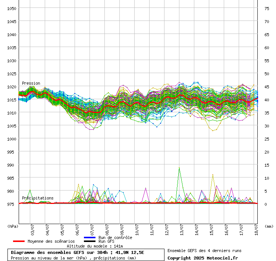Click the yellow pressure minimum near 15/07

(213, 130)
